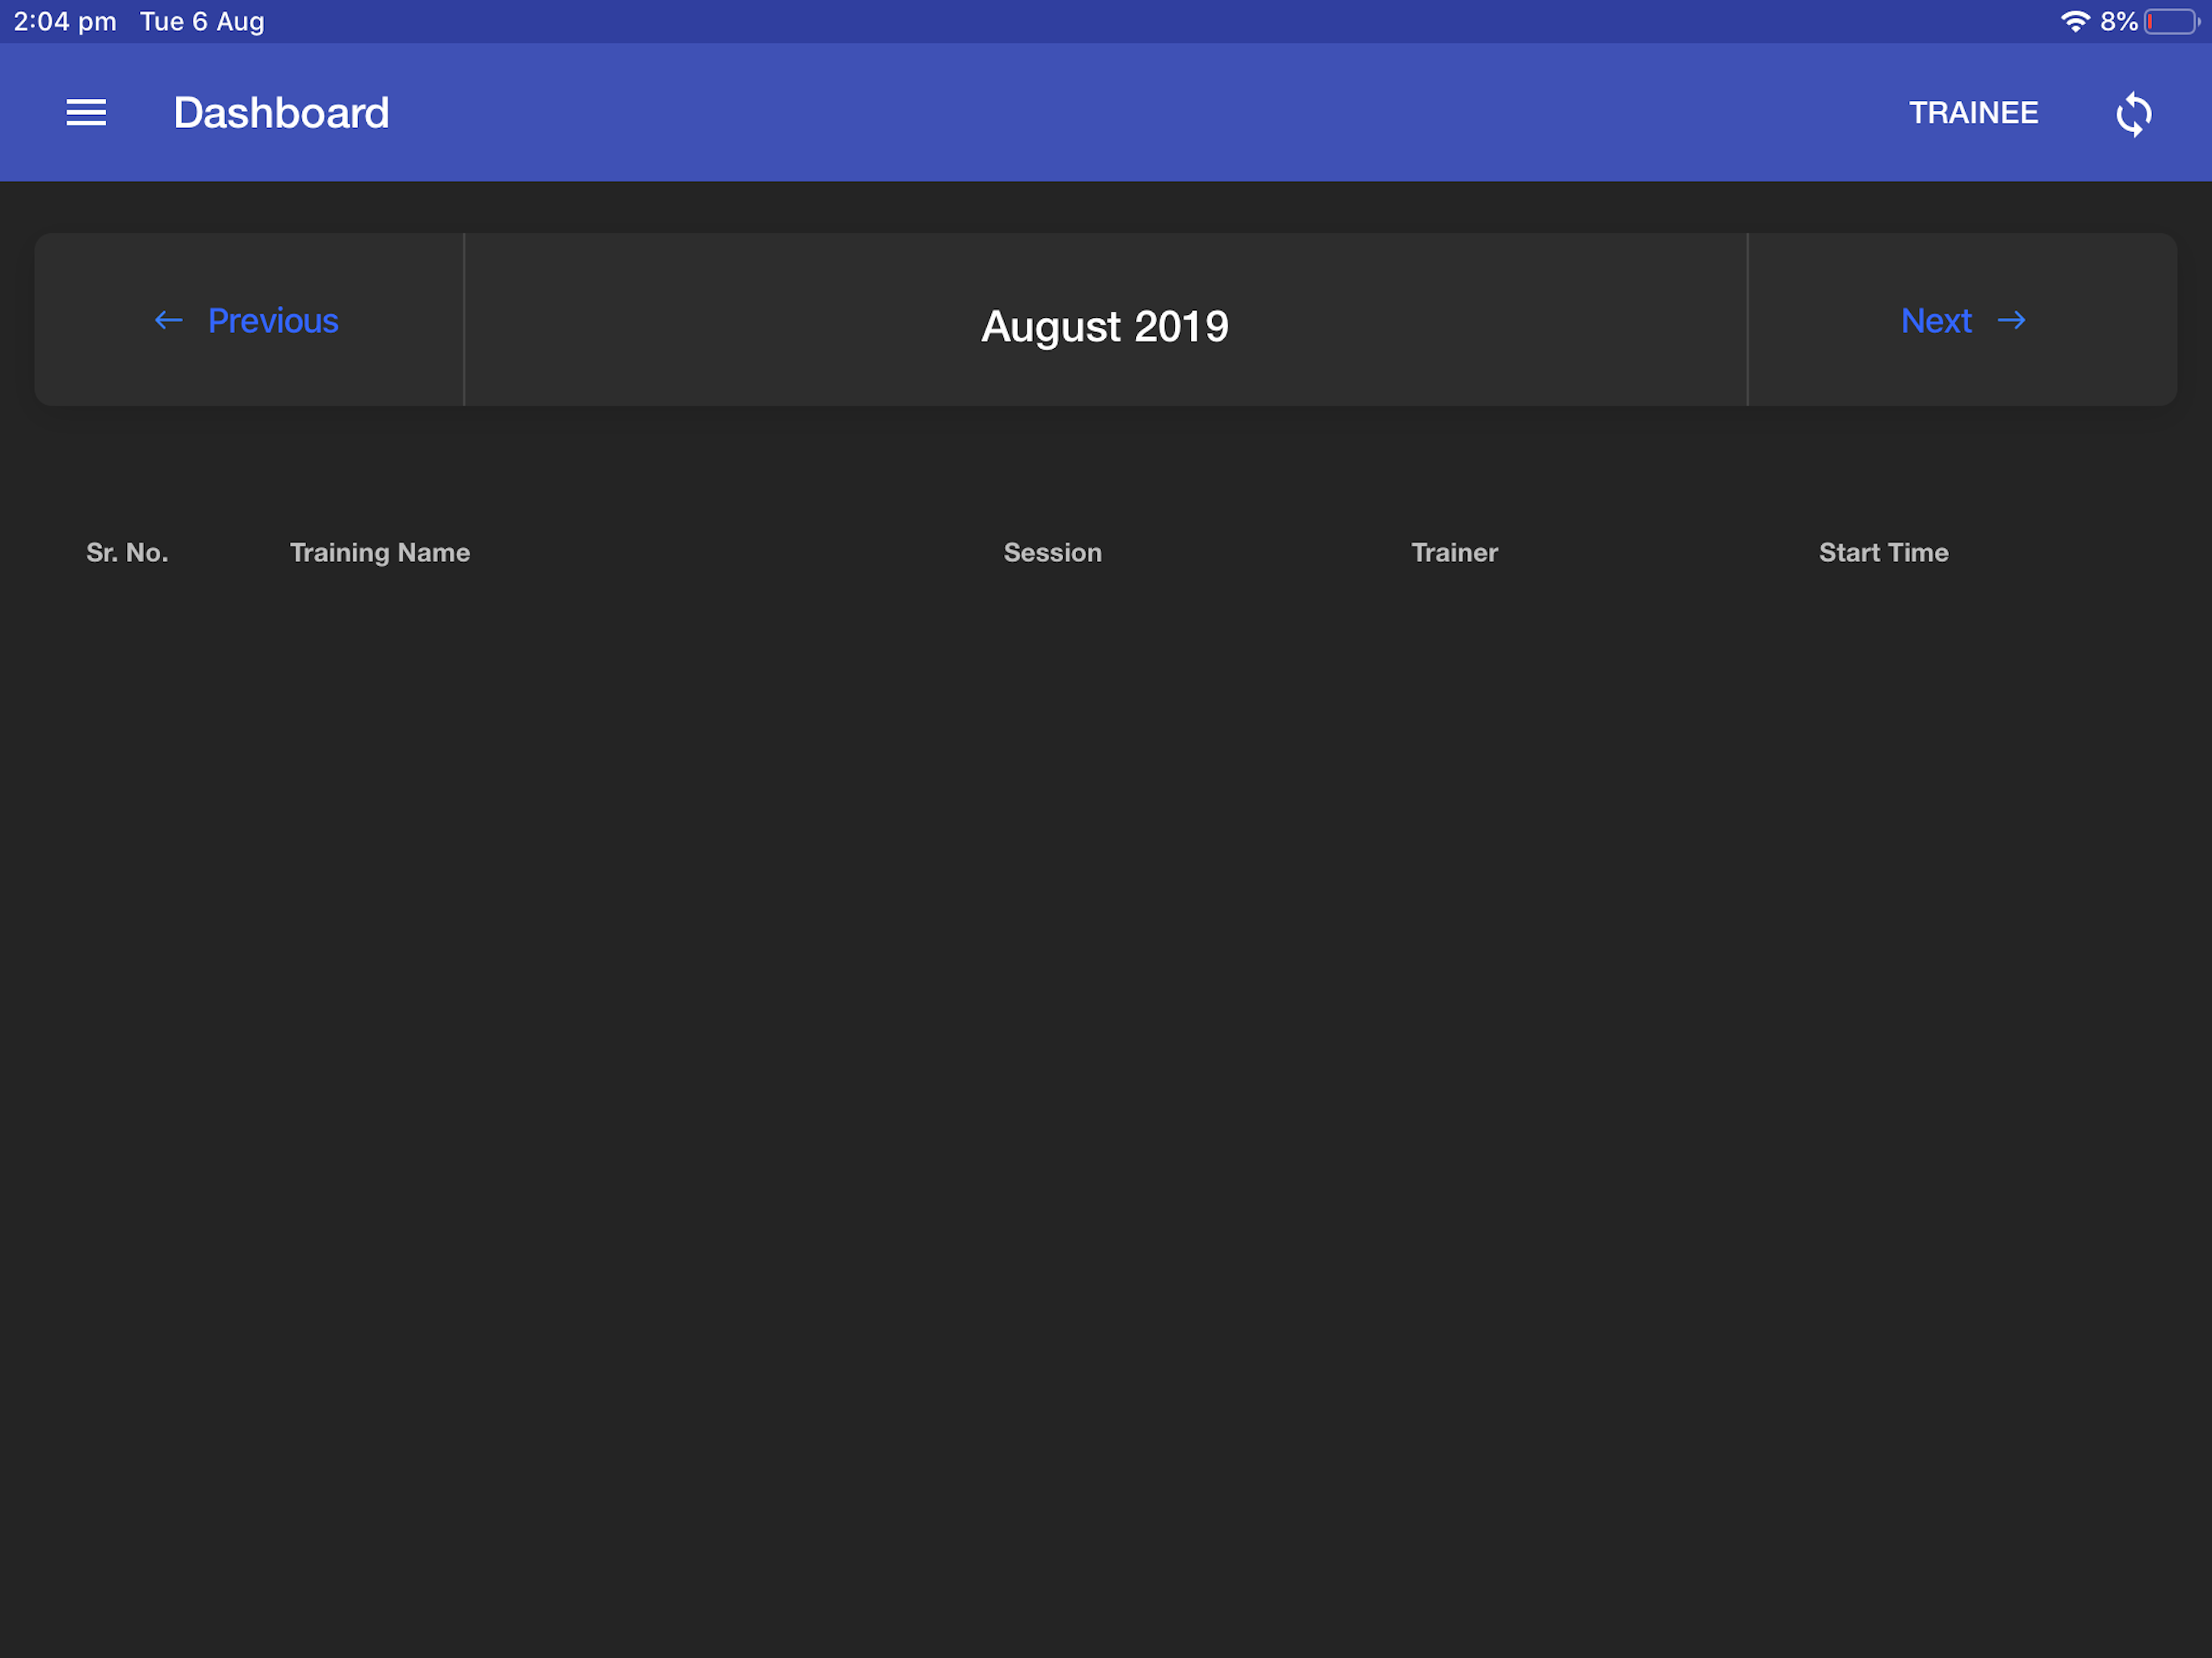Image resolution: width=2212 pixels, height=1658 pixels.
Task: Tap the battery indicator icon
Action: 2172,22
